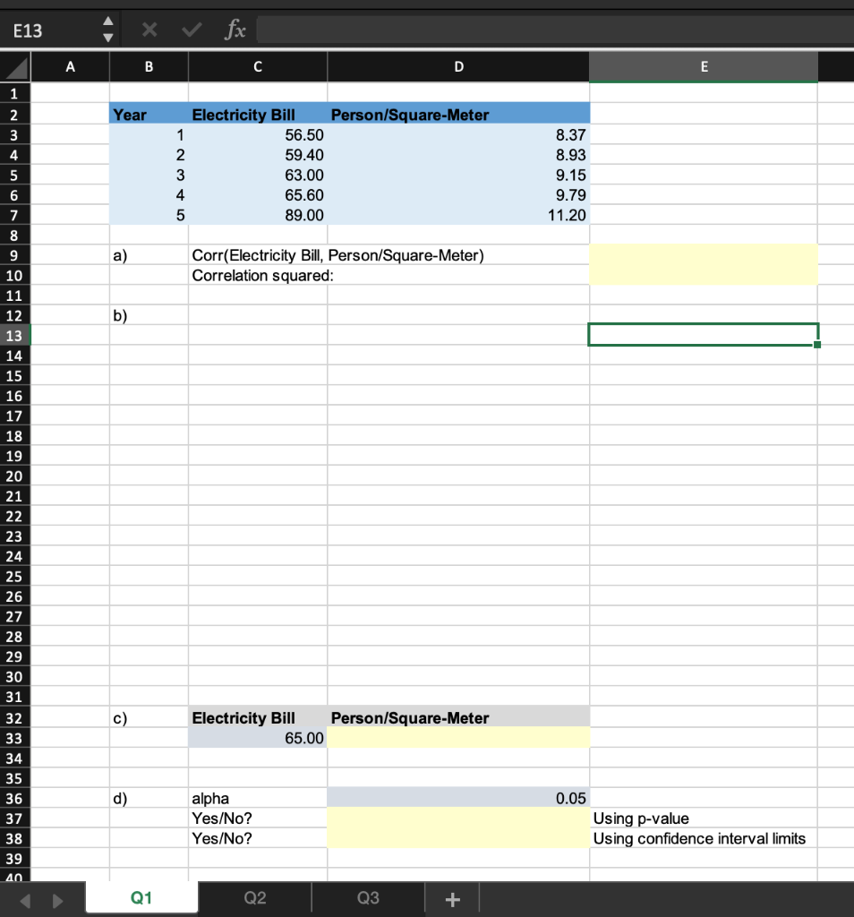Select the Q1 sheet tab
The height and width of the screenshot is (917, 854).
click(x=141, y=896)
